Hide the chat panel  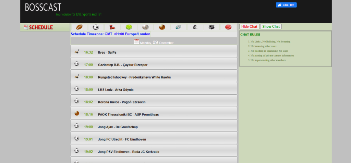(x=249, y=27)
